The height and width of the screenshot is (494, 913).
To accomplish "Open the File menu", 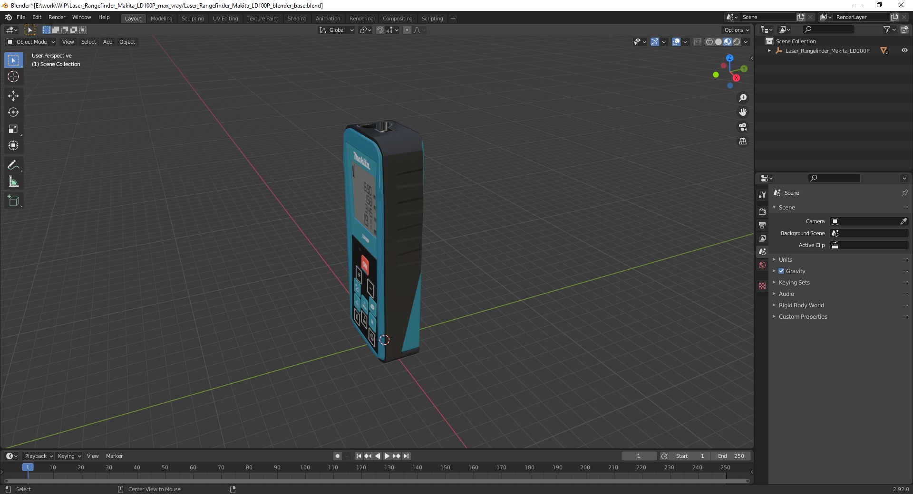I will click(x=21, y=17).
